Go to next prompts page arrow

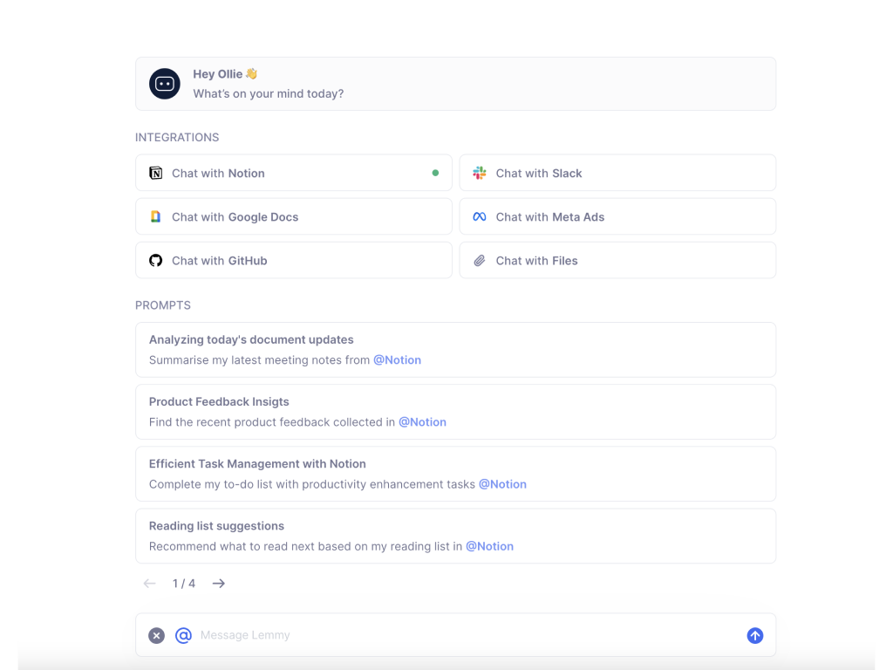pos(219,584)
